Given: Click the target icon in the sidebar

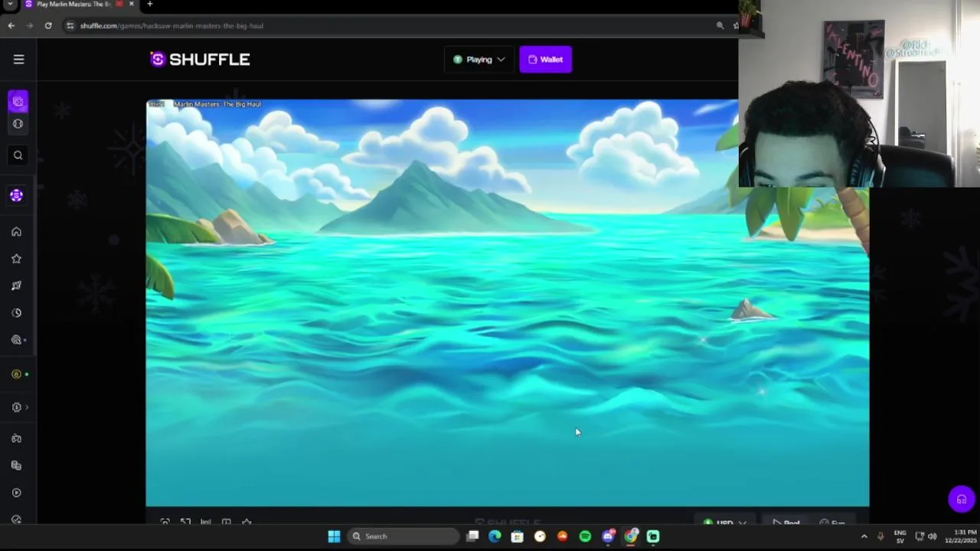Looking at the screenshot, I should pyautogui.click(x=16, y=340).
